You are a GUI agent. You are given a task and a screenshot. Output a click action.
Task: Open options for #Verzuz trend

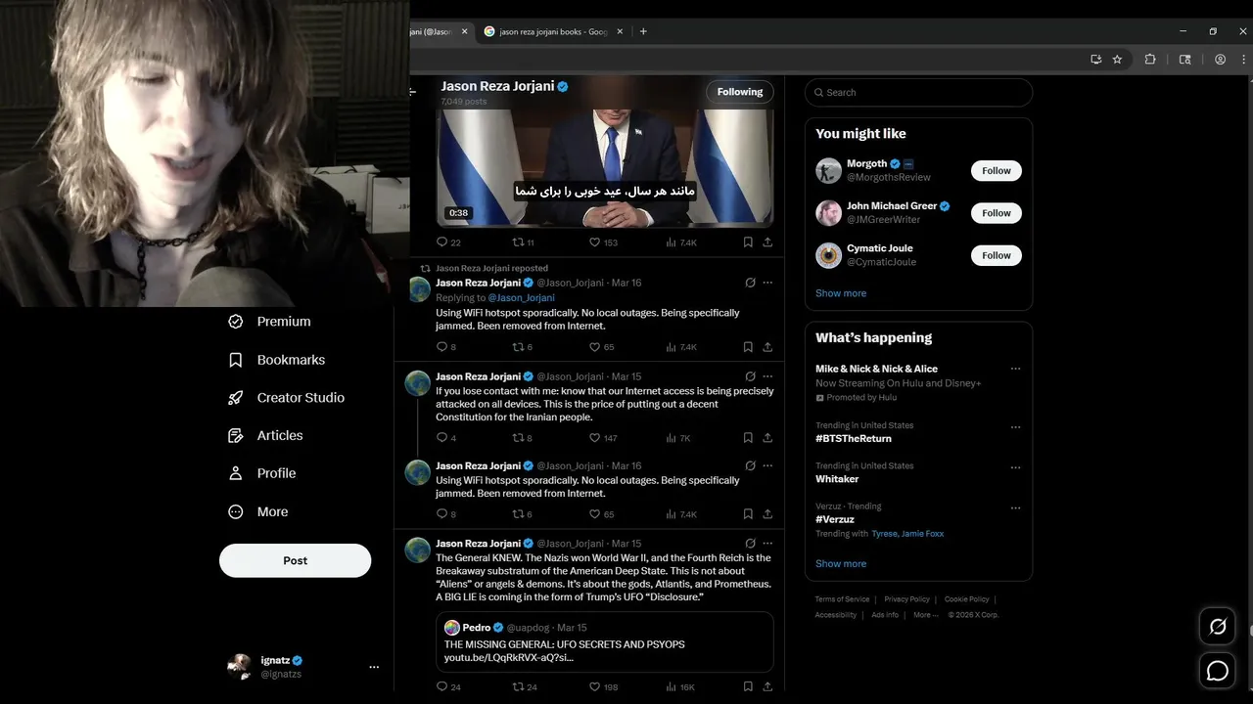click(x=1015, y=508)
